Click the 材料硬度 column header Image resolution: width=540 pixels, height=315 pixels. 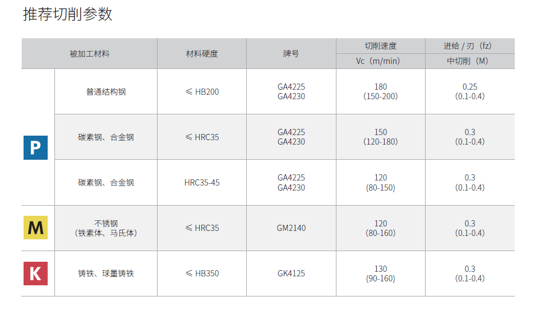[202, 54]
